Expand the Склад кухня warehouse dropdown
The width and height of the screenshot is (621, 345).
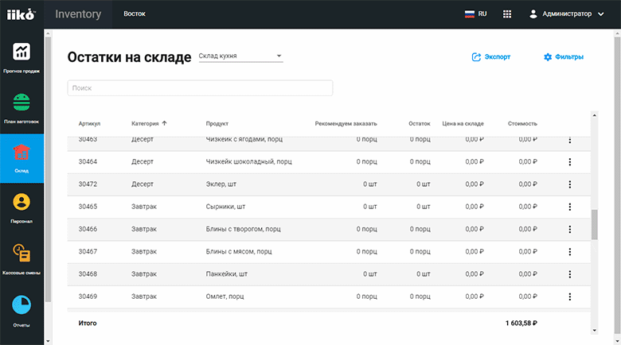coord(240,56)
